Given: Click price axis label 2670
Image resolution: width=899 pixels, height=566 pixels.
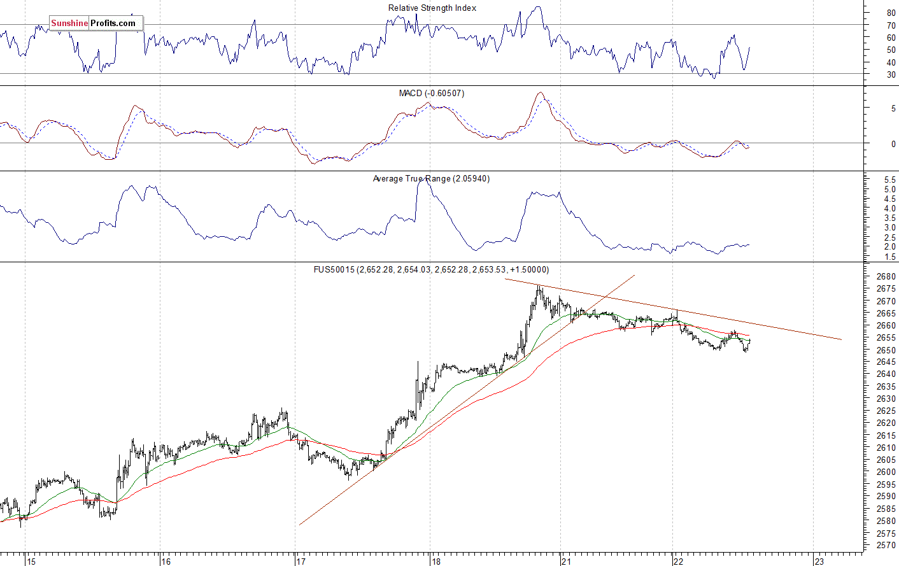Looking at the screenshot, I should click(x=886, y=302).
